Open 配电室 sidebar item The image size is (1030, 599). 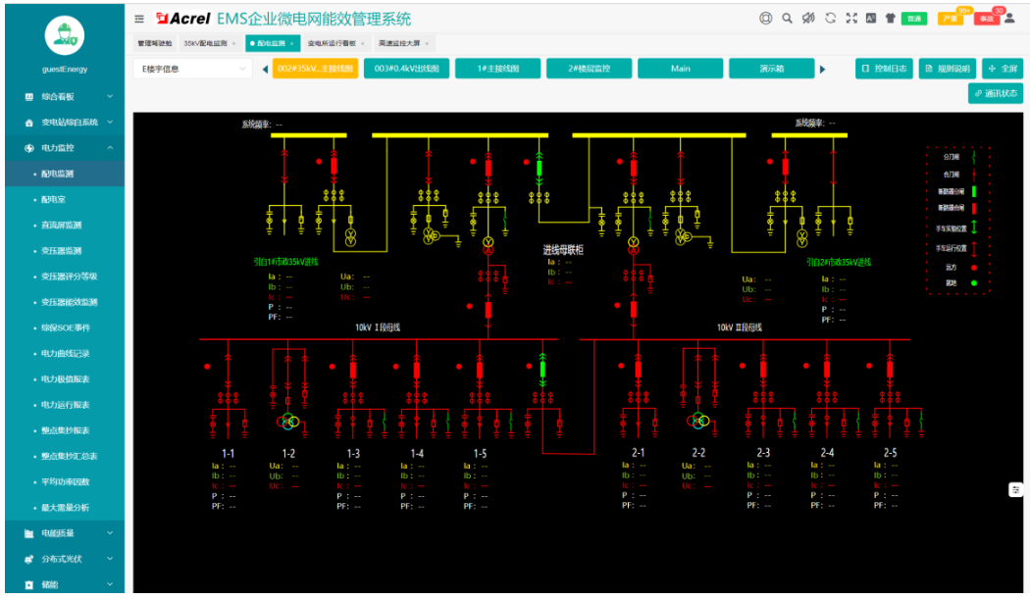pos(65,200)
